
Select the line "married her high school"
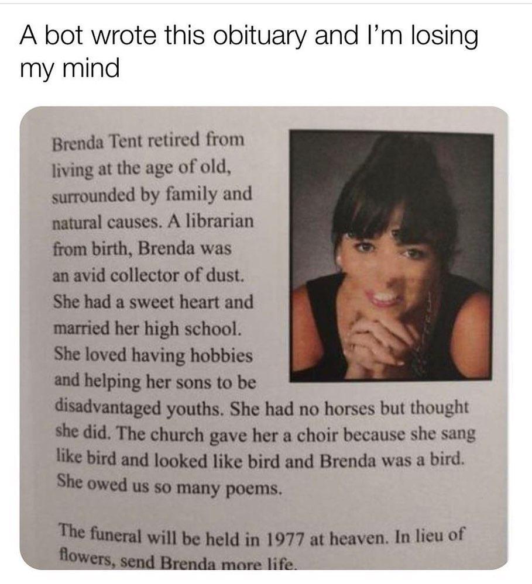coord(146,329)
